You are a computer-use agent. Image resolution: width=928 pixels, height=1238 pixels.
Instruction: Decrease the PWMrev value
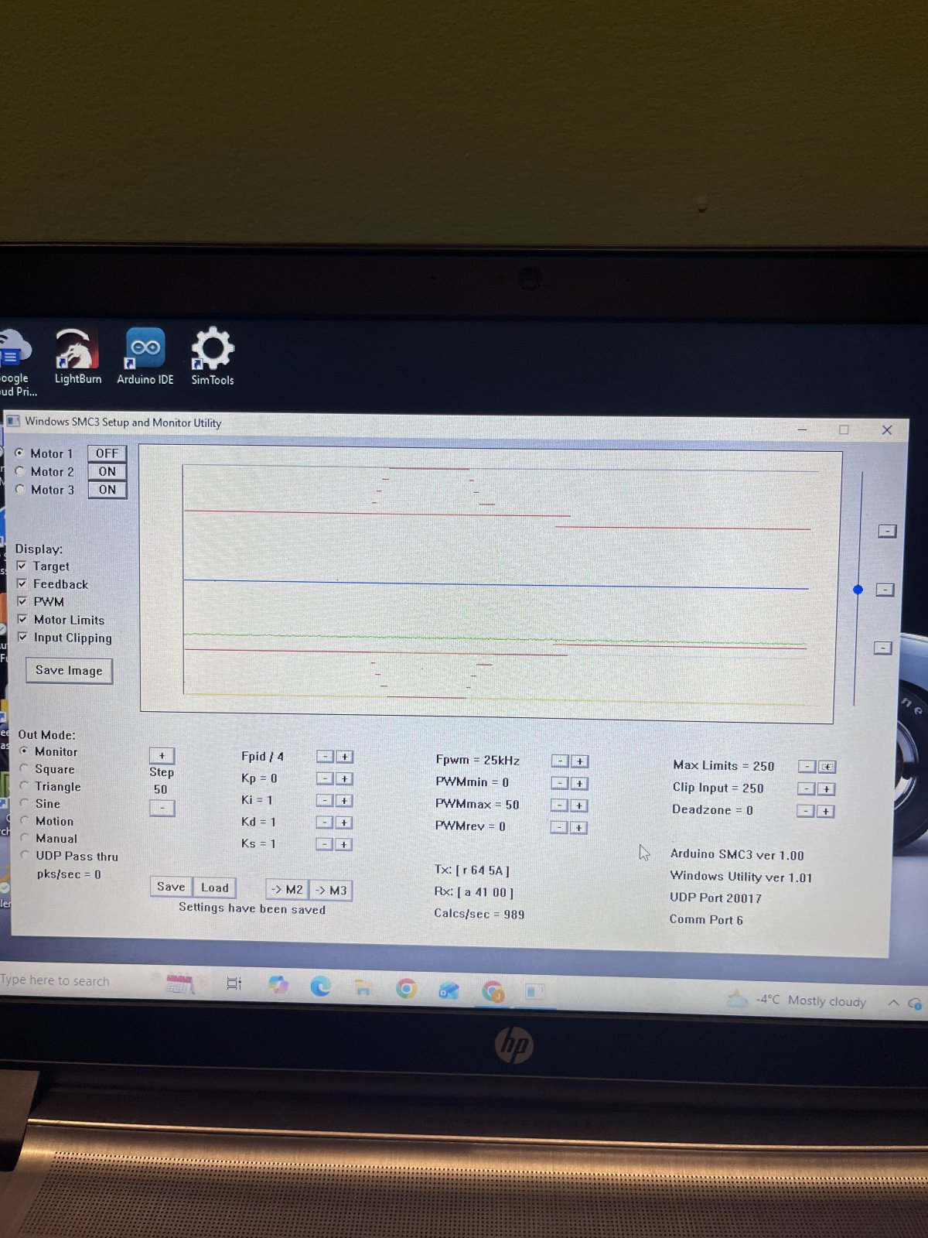pos(559,827)
